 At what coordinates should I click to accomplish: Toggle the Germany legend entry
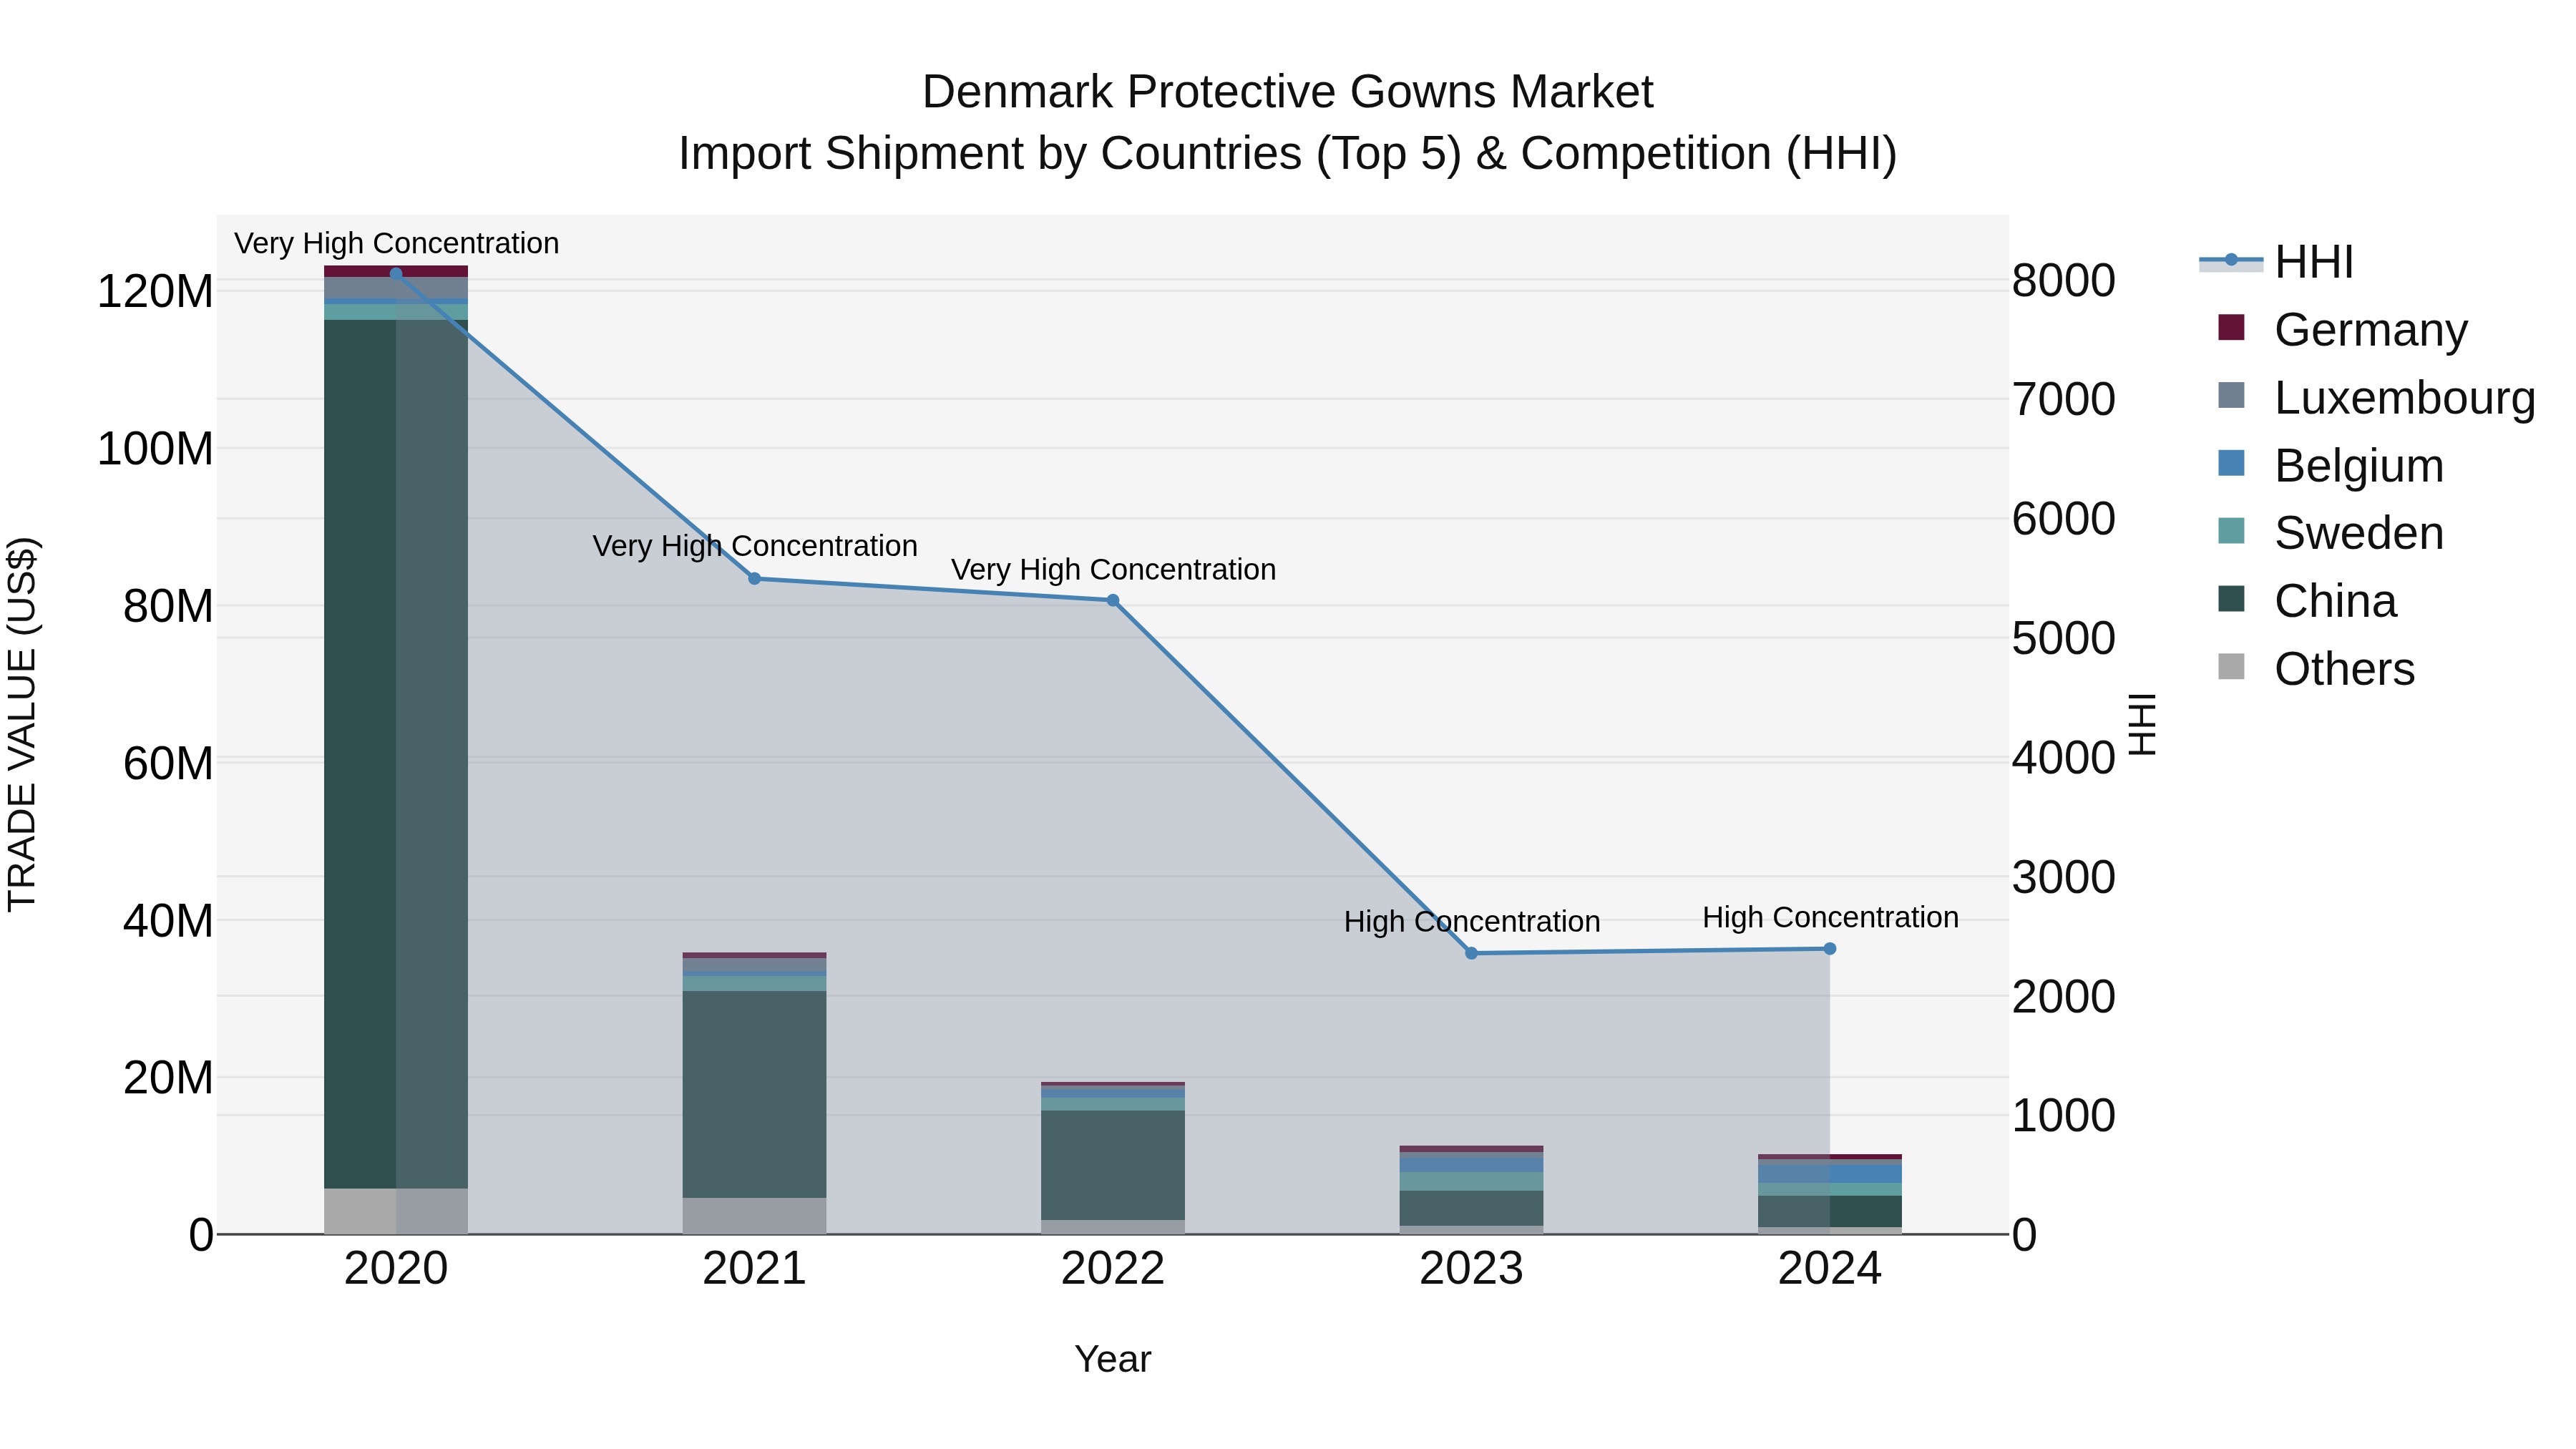(2342, 329)
